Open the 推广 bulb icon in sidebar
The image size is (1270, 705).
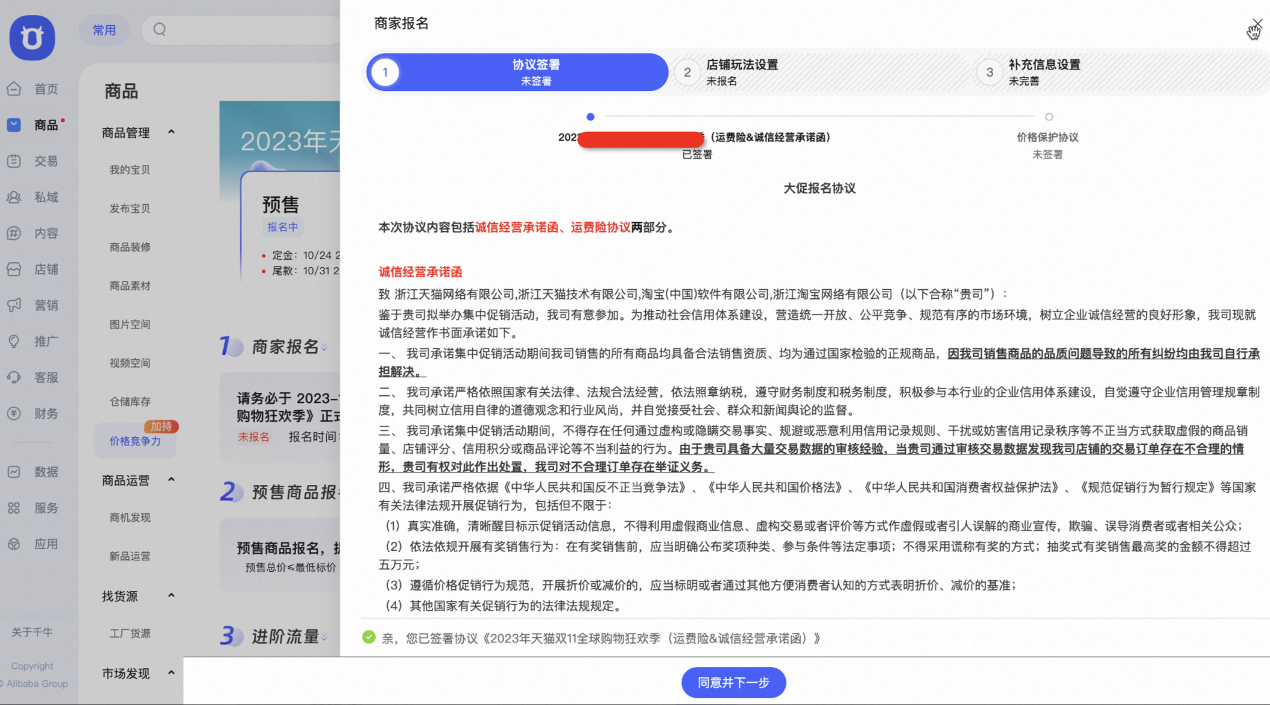tap(14, 342)
